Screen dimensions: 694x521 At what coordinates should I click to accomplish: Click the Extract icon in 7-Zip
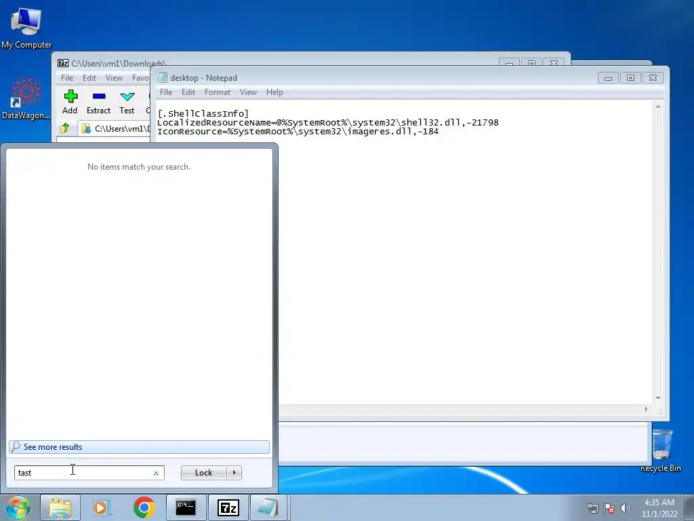[98, 102]
